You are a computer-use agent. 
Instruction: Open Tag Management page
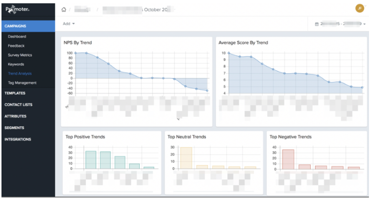tap(22, 83)
